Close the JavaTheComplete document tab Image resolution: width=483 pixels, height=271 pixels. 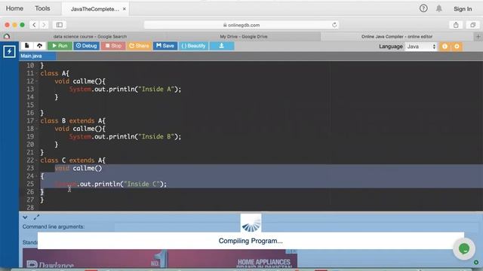(124, 9)
